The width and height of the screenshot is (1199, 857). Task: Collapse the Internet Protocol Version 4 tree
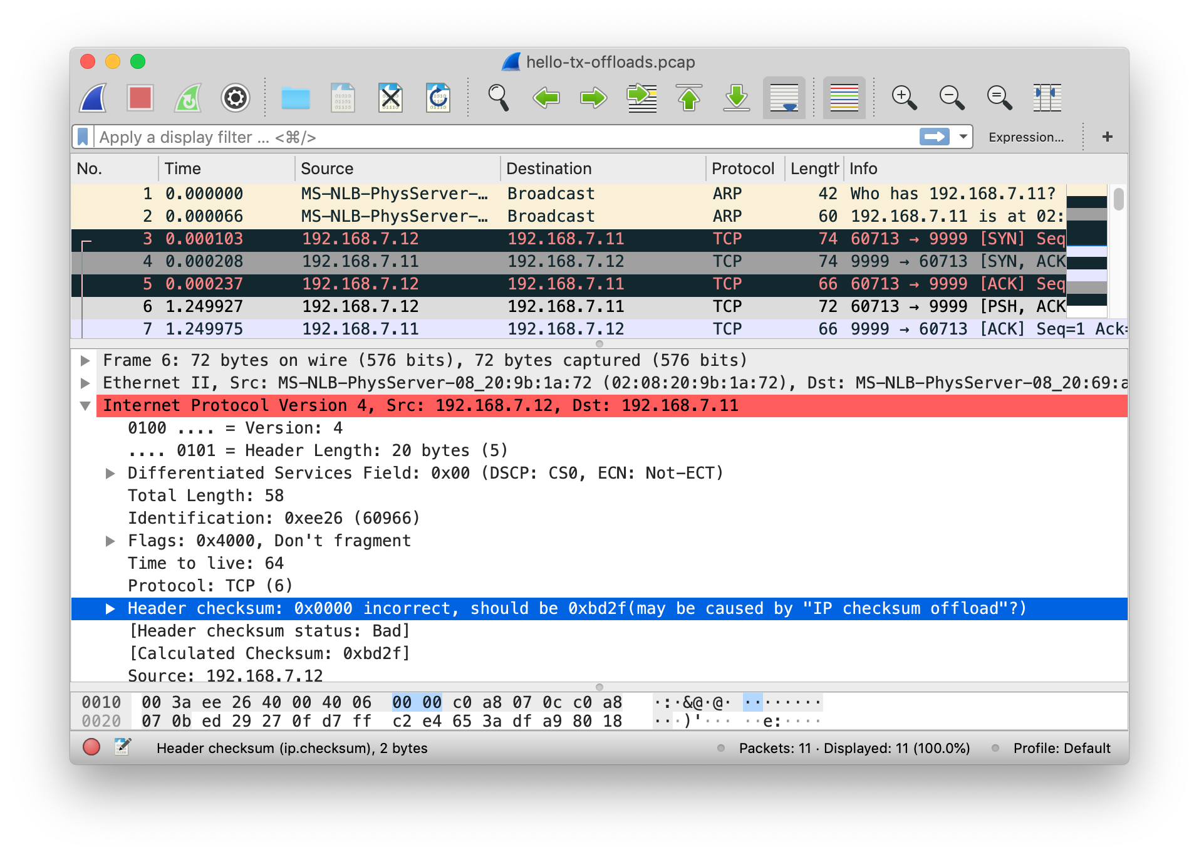[86, 406]
